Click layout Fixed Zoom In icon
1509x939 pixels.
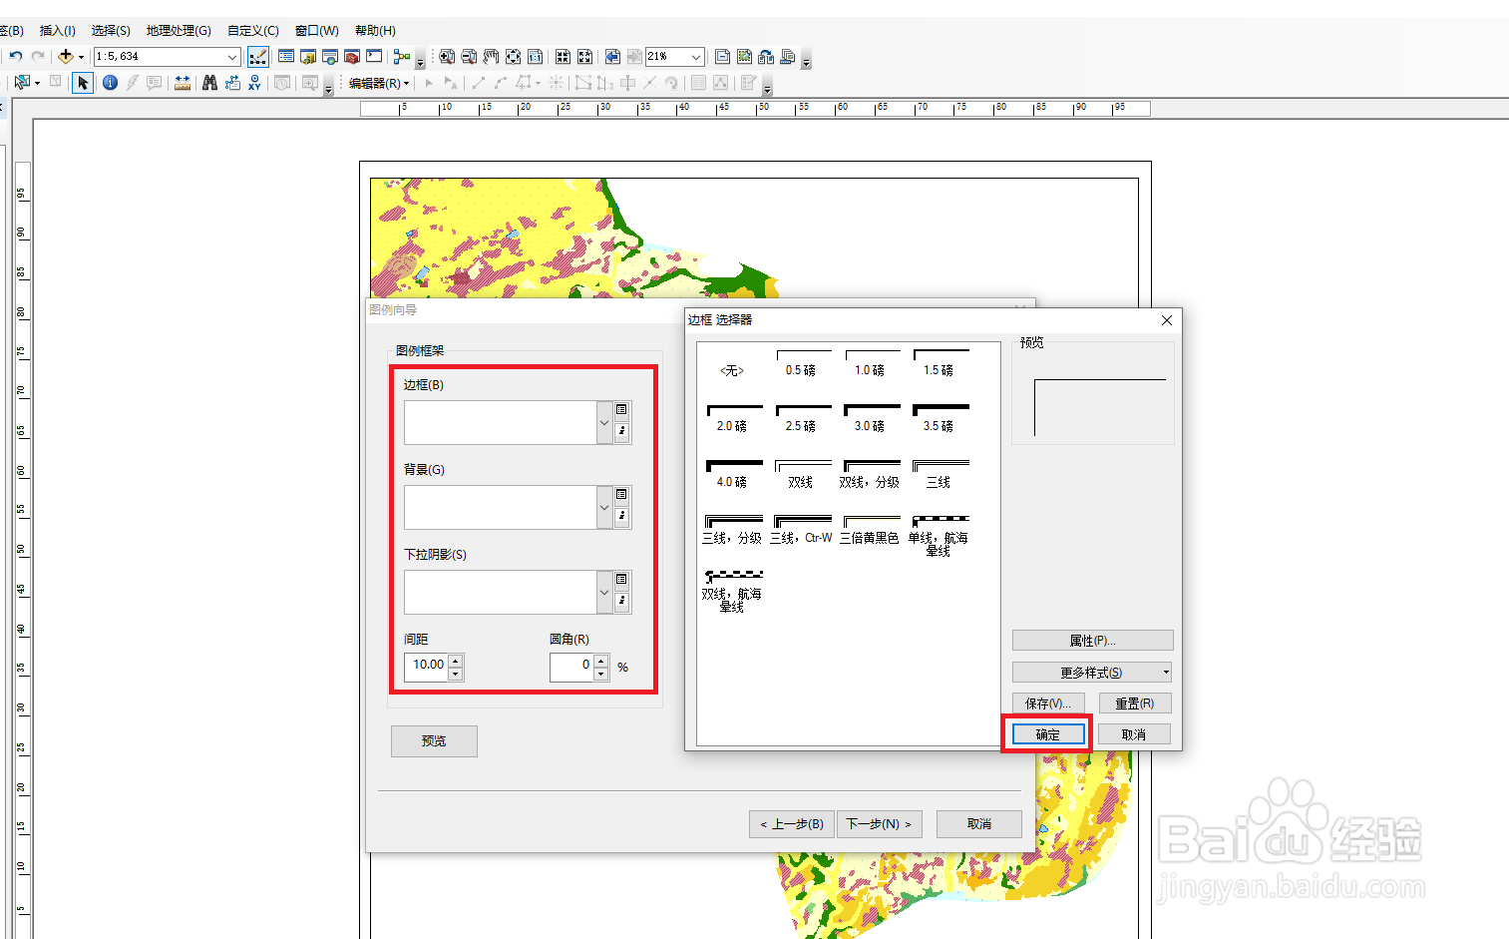tap(563, 57)
